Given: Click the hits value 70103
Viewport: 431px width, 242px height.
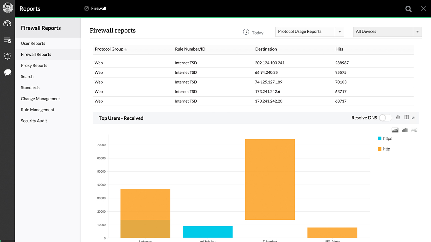Looking at the screenshot, I should tap(341, 82).
